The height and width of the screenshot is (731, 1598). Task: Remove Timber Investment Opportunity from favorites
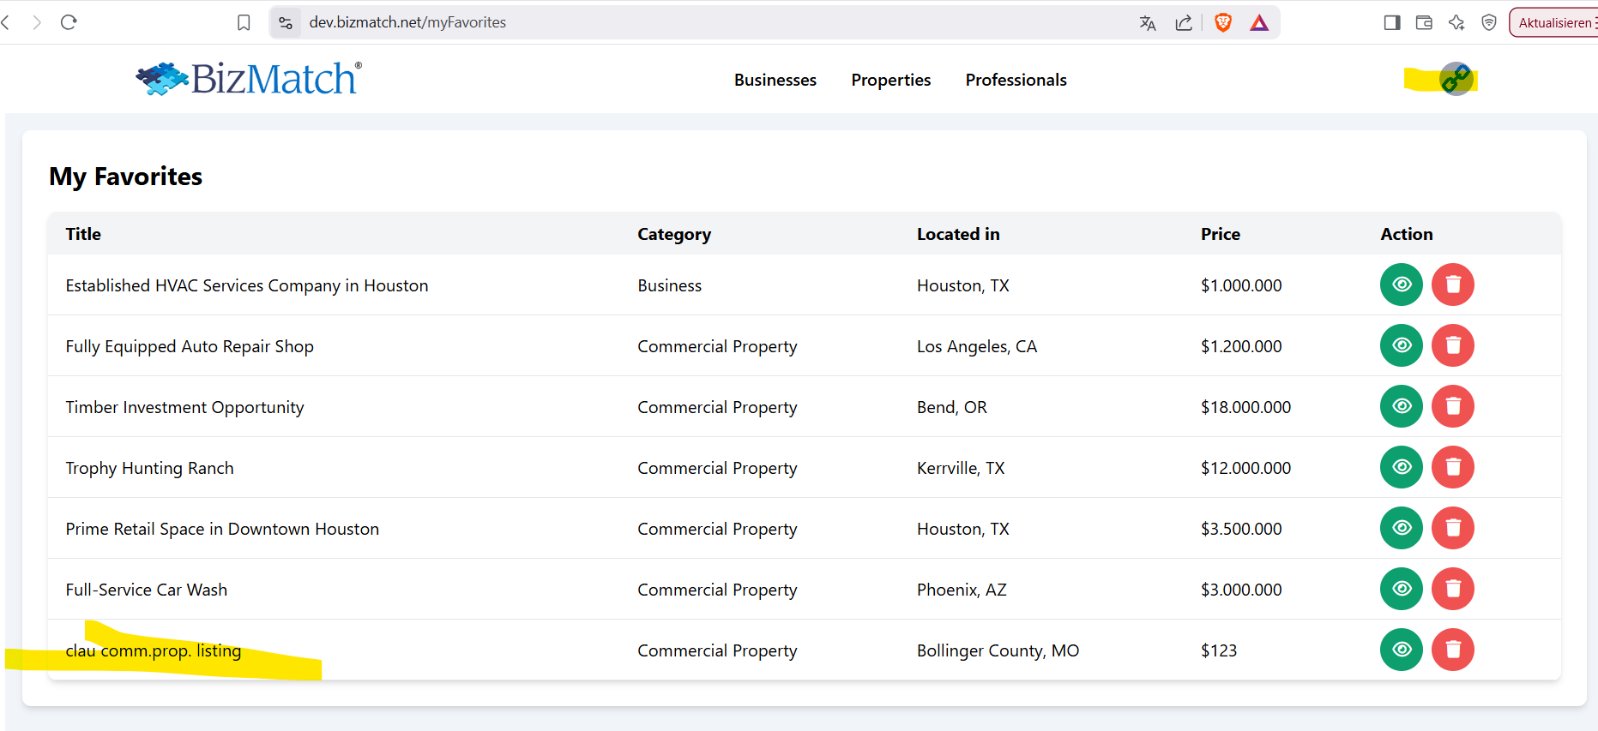pyautogui.click(x=1452, y=406)
